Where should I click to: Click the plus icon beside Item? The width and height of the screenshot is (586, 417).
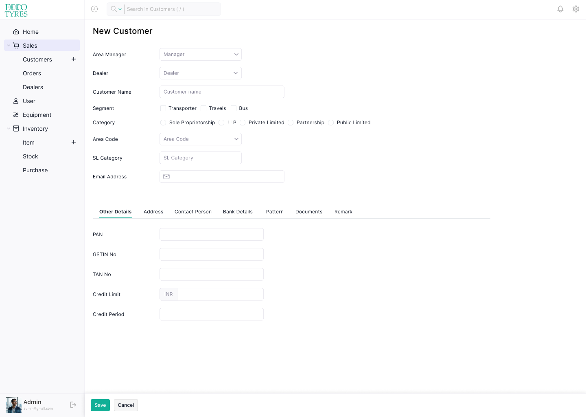coord(74,142)
